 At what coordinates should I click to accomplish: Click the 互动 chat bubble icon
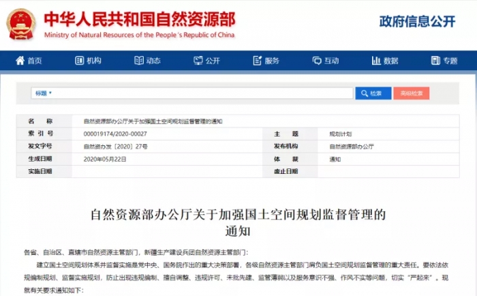pos(316,61)
